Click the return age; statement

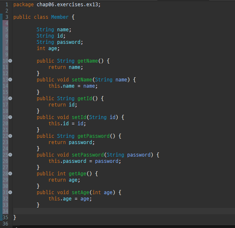tap(64, 180)
